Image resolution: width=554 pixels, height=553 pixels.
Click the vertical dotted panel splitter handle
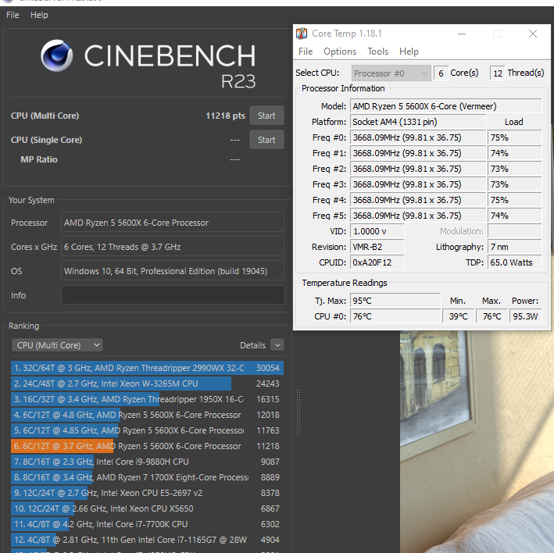pyautogui.click(x=298, y=412)
